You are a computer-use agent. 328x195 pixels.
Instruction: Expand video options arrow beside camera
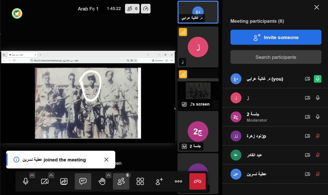51,175
